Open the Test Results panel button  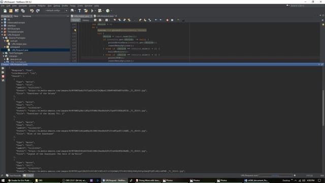pos(14,175)
